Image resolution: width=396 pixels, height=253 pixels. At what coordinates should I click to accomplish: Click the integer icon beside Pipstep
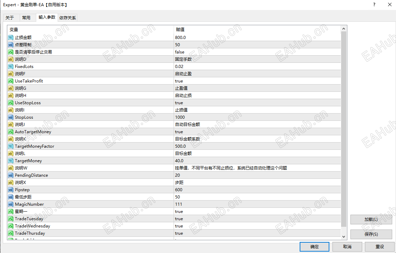11,189
